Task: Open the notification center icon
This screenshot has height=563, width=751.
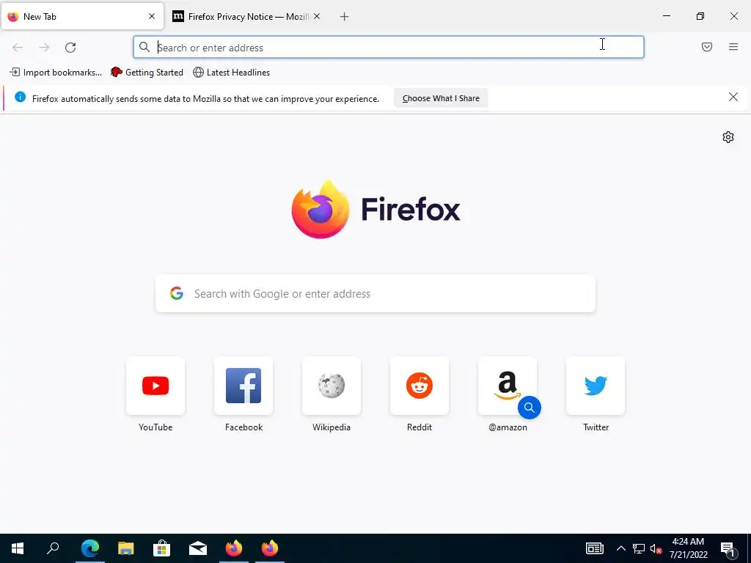Action: [728, 548]
